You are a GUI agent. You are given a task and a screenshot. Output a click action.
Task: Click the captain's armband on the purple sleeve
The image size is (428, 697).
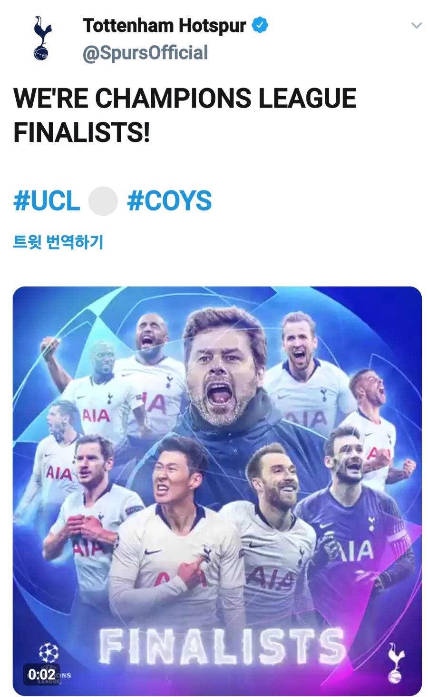(396, 536)
